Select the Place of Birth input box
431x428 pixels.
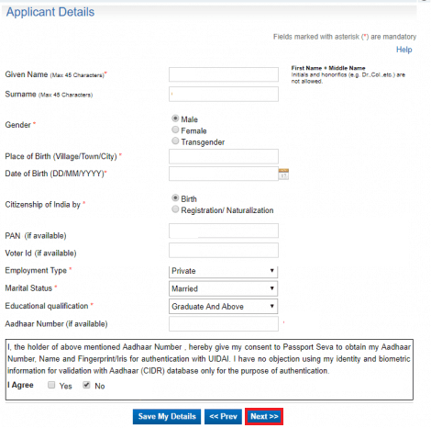coord(224,156)
